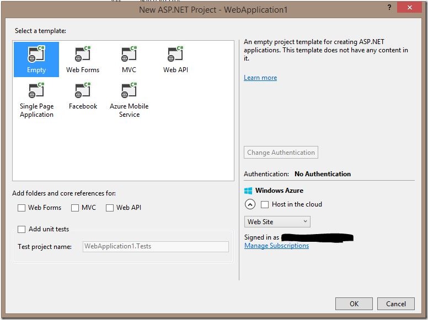Click the Select a template label
Image resolution: width=428 pixels, height=320 pixels.
(x=40, y=31)
